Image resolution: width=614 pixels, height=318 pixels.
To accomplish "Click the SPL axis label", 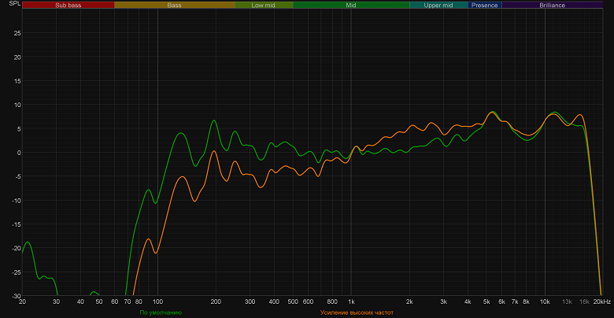I will pos(14,2).
